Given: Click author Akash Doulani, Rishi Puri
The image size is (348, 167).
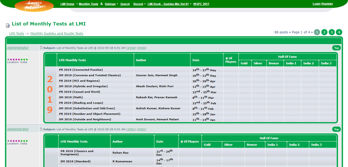Looking at the screenshot, I should 155,86.
